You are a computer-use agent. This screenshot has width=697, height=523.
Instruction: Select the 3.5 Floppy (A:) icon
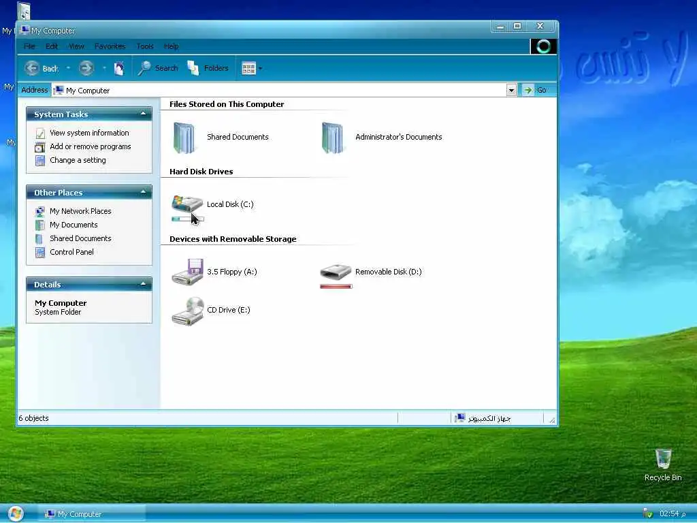point(188,271)
